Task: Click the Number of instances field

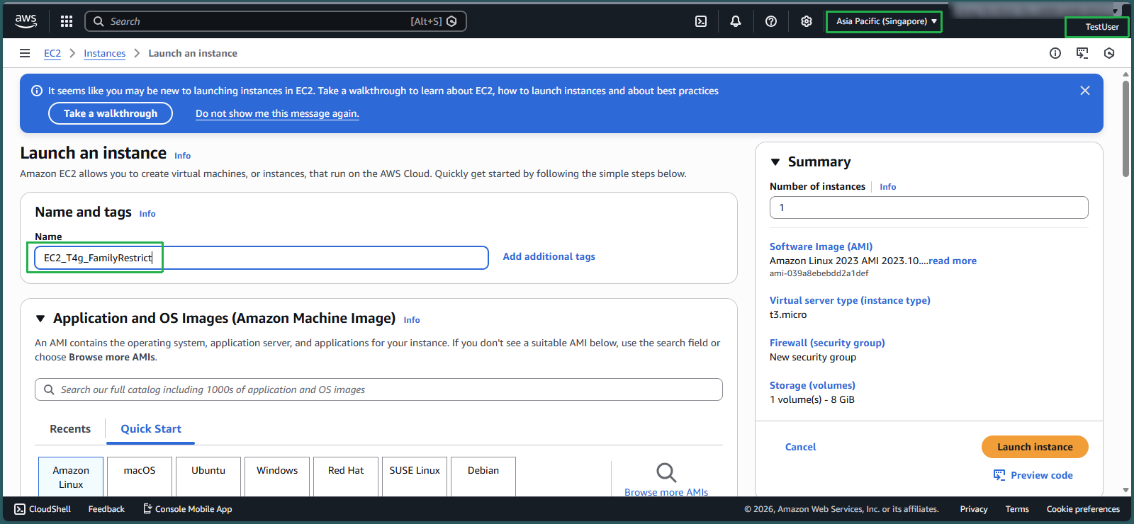Action: point(928,207)
